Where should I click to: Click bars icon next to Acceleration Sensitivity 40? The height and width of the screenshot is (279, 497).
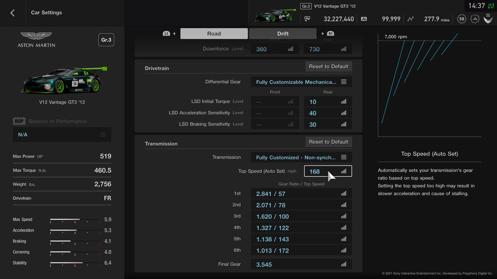coord(344,113)
